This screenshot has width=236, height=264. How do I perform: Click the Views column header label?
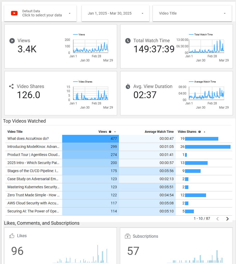click(103, 132)
